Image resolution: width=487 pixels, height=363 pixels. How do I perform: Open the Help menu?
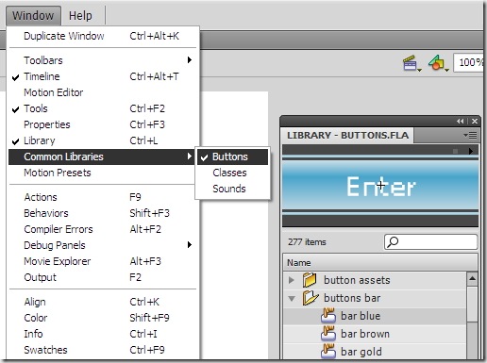pyautogui.click(x=80, y=15)
